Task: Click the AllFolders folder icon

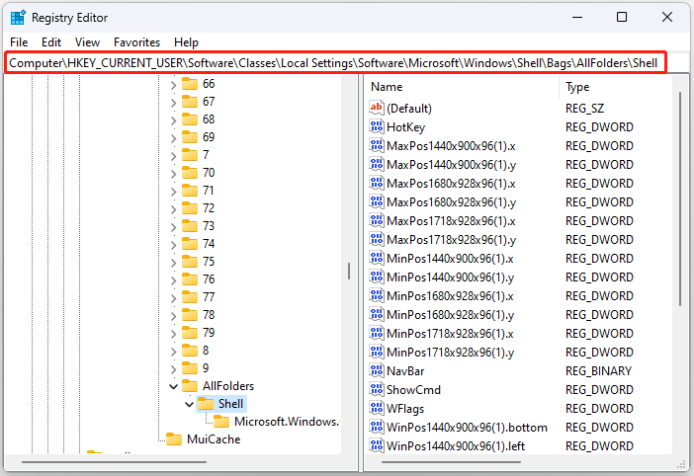Action: coord(190,386)
